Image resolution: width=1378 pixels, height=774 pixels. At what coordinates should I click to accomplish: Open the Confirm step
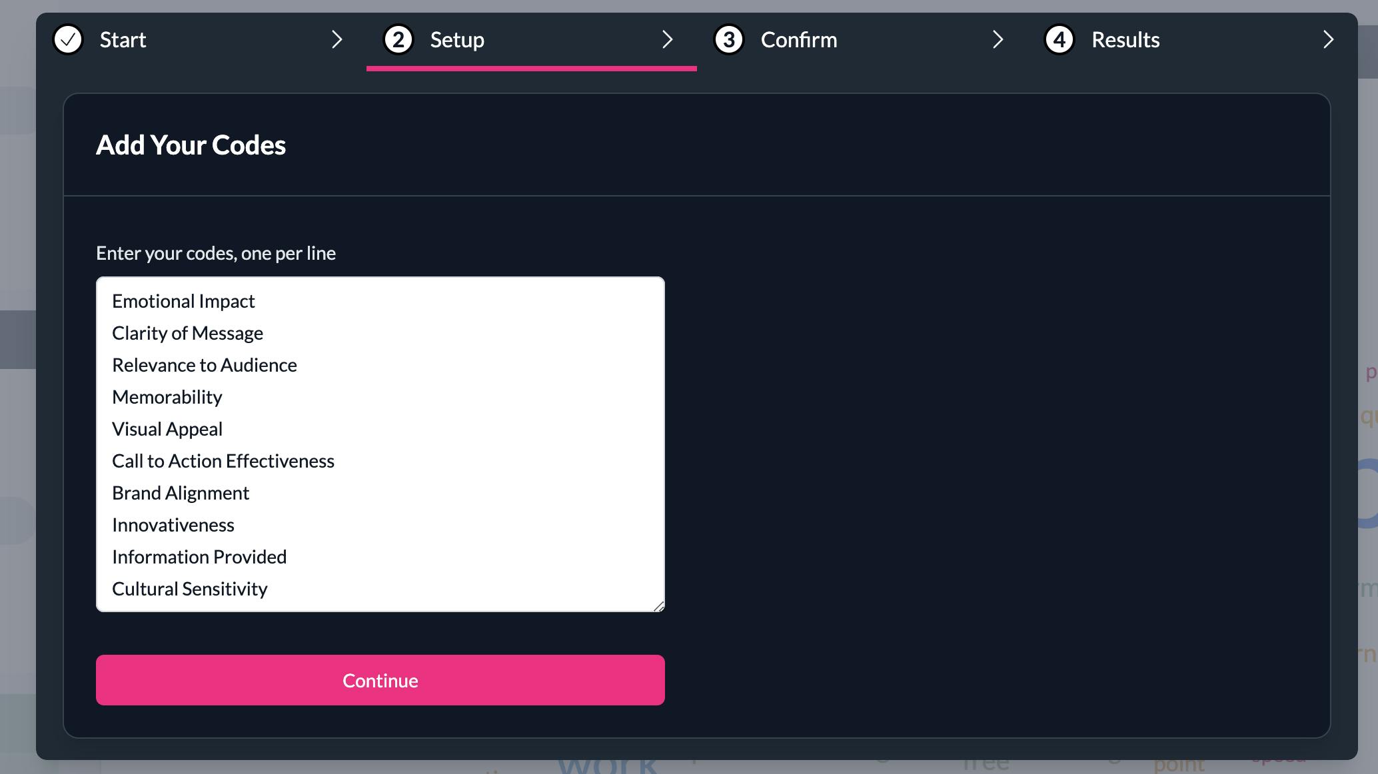(799, 39)
